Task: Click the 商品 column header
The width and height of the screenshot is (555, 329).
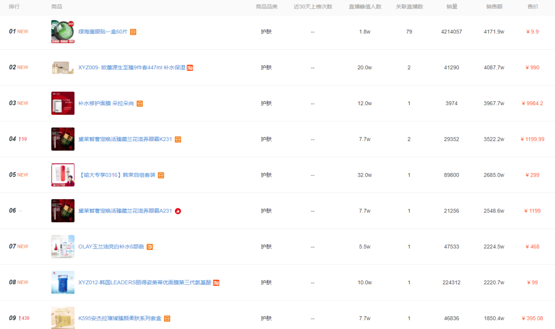Action: click(57, 6)
